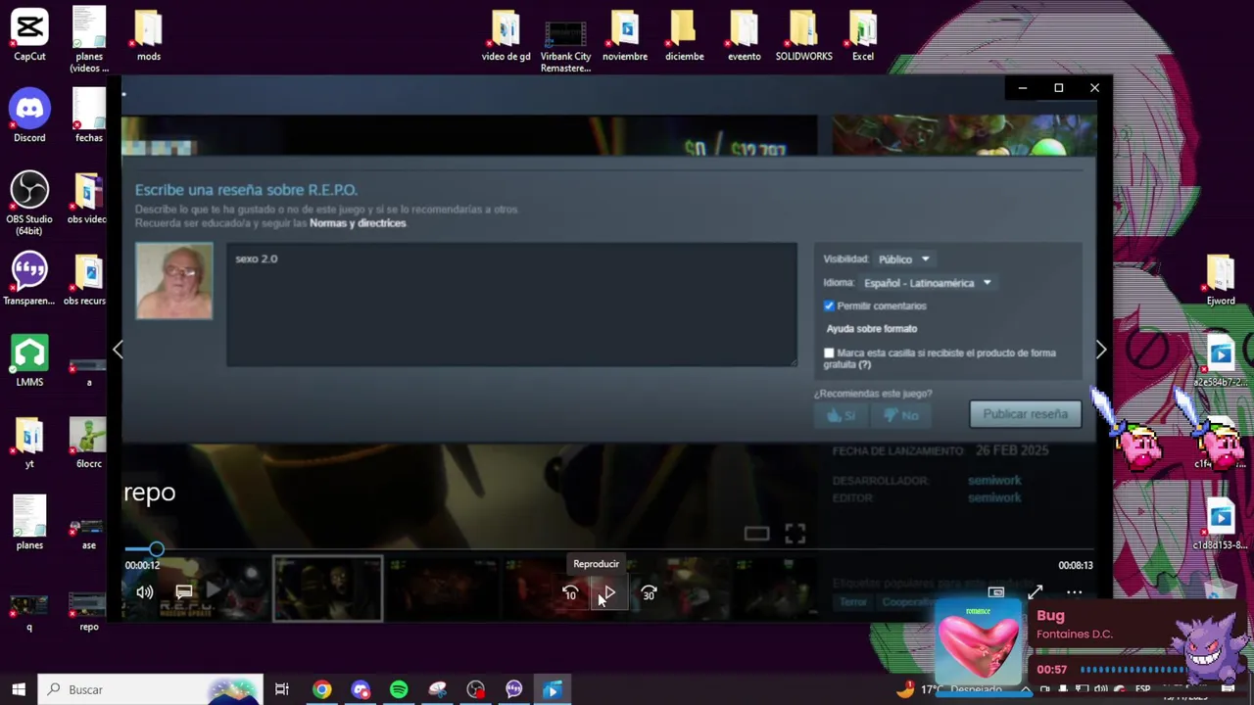Open Task View on the taskbar

point(281,689)
